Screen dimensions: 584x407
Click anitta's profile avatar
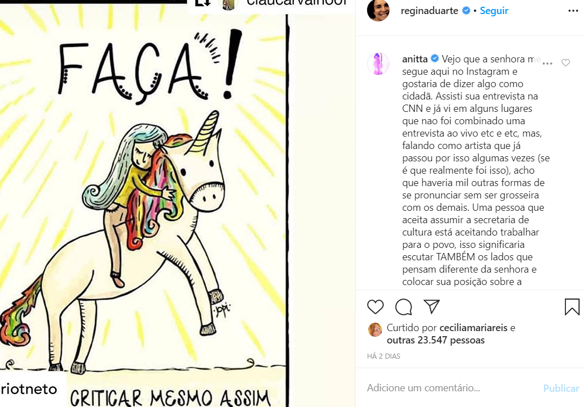(378, 64)
